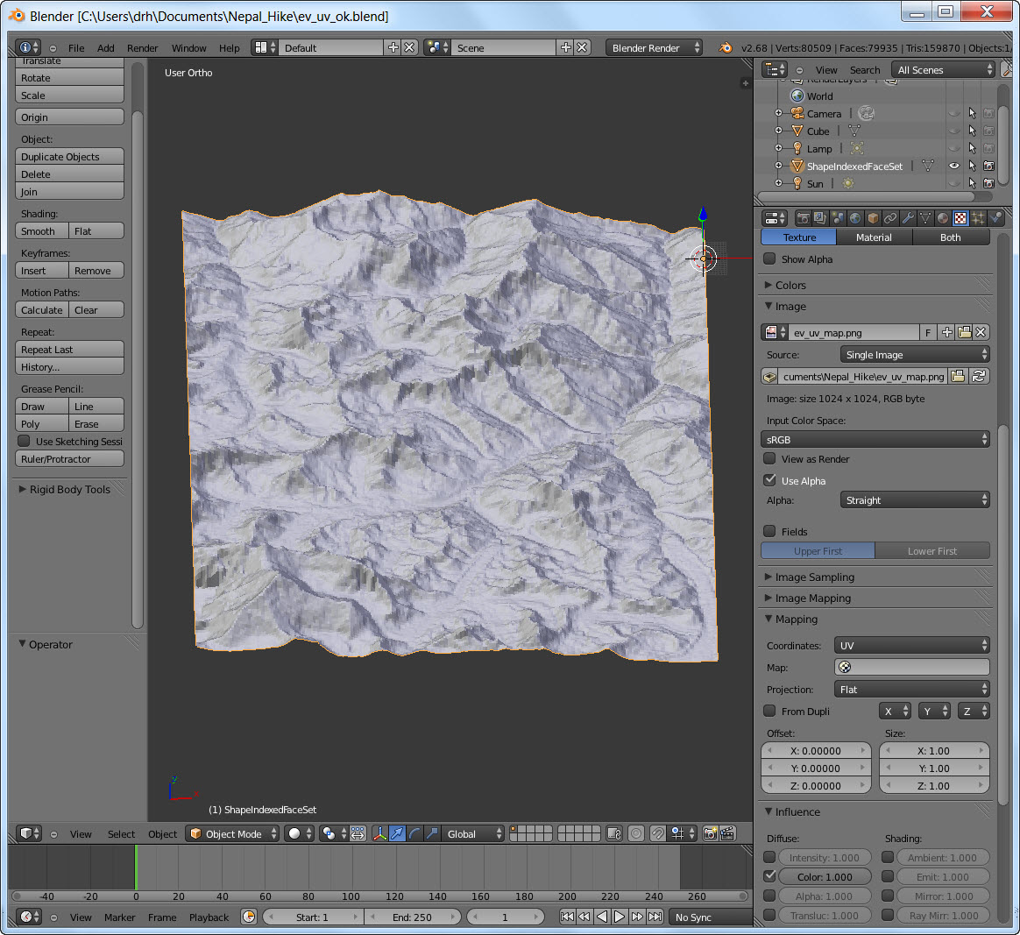This screenshot has width=1020, height=935.
Task: Uncheck the Use Alpha option
Action: tap(769, 480)
